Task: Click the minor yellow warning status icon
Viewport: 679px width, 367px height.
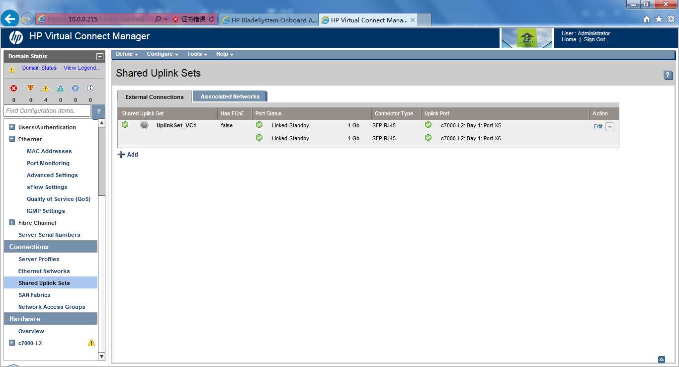Action: (x=45, y=88)
